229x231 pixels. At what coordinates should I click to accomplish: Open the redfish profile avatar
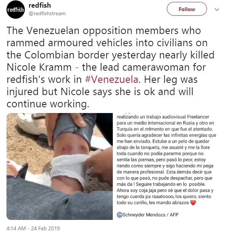[x=16, y=10]
